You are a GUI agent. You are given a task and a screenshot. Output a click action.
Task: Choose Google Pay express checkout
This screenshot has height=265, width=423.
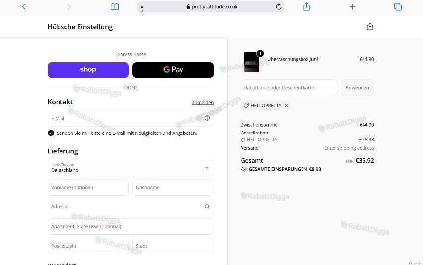(173, 70)
